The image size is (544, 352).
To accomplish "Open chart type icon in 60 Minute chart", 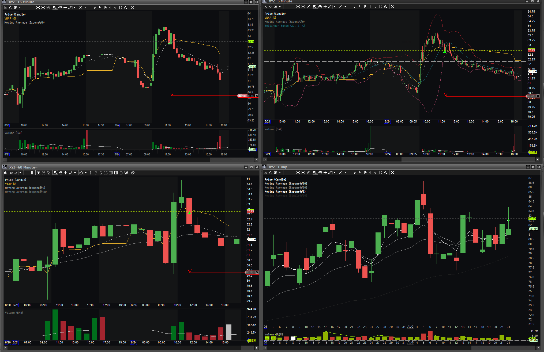I will pyautogui.click(x=6, y=173).
